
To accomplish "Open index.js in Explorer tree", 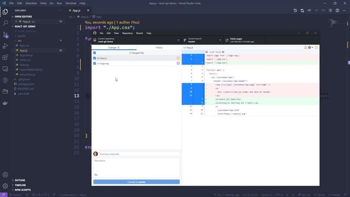I will 25,65.
